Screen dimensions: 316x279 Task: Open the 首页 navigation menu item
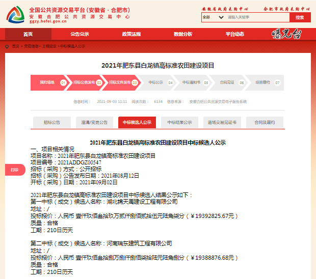pyautogui.click(x=28, y=34)
